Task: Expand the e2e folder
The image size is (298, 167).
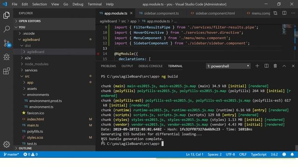Action: tap(27, 58)
